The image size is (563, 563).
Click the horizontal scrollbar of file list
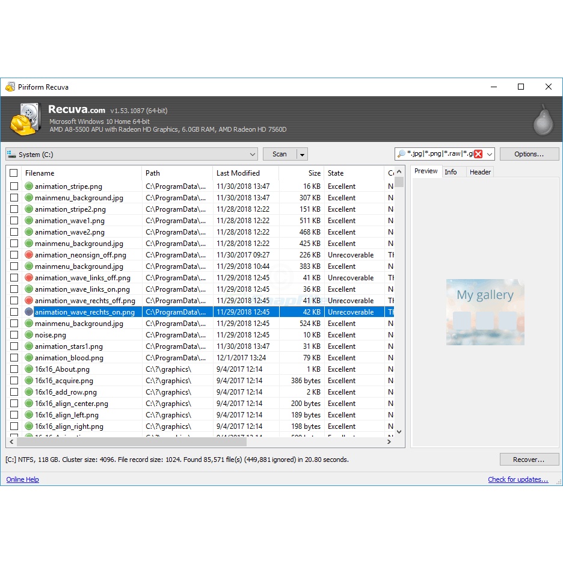pos(132,441)
